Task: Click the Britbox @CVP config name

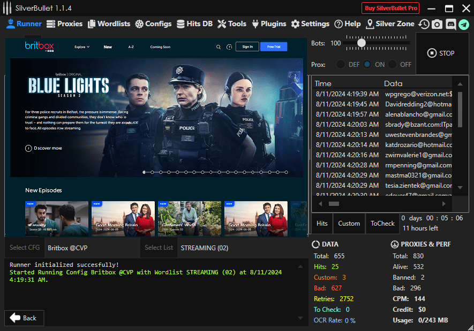Action: (67, 248)
